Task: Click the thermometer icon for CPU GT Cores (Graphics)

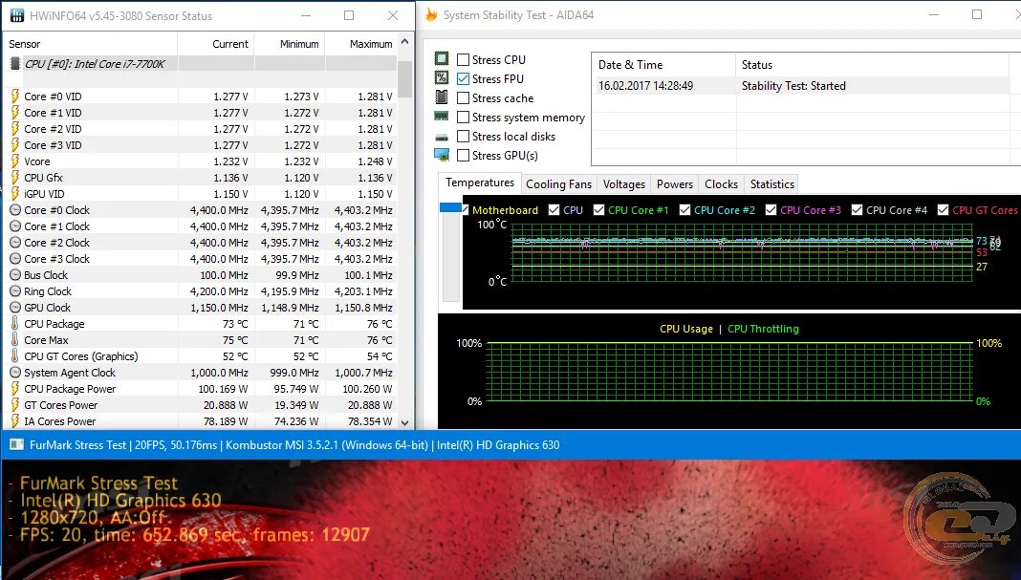Action: pos(15,356)
